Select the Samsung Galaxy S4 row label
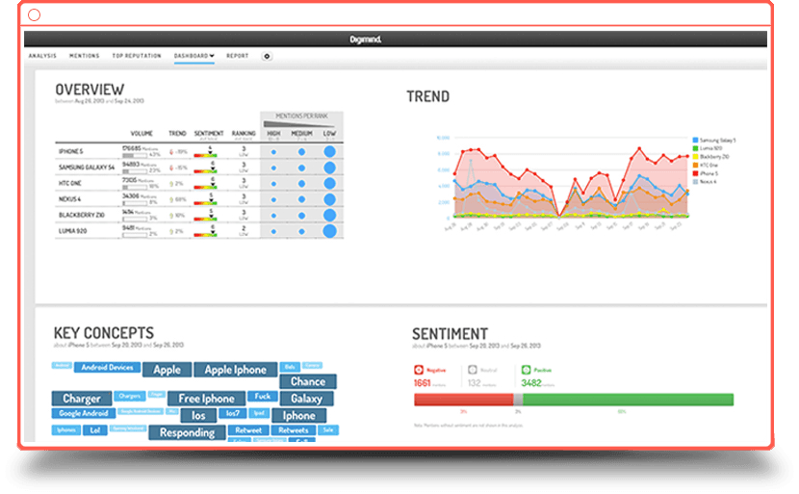The width and height of the screenshot is (799, 494). [87, 168]
